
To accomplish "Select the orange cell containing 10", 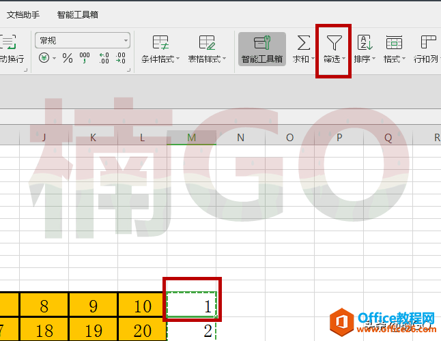I will (x=142, y=305).
